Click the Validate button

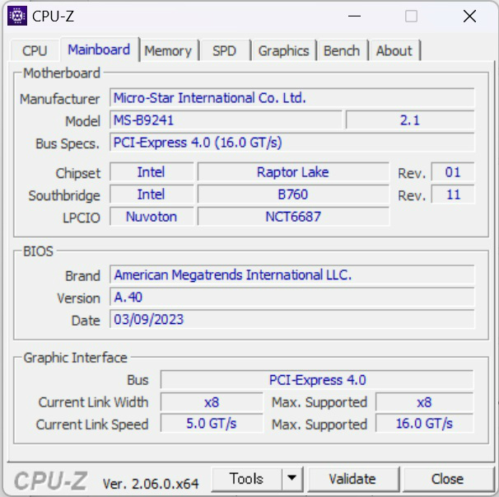coord(352,479)
